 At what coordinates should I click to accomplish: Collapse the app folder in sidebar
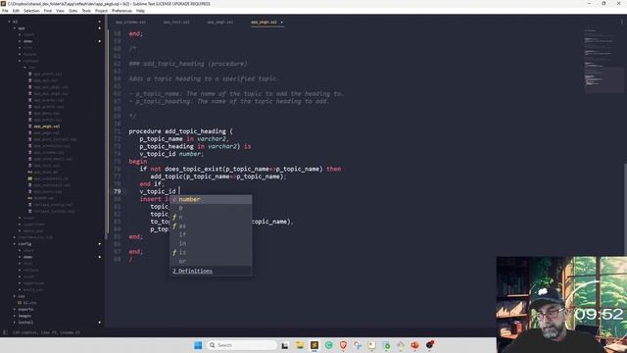point(15,28)
